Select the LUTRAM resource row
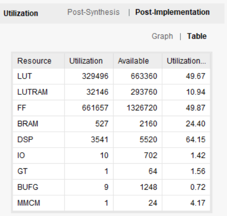227x216 pixels. [x=111, y=92]
